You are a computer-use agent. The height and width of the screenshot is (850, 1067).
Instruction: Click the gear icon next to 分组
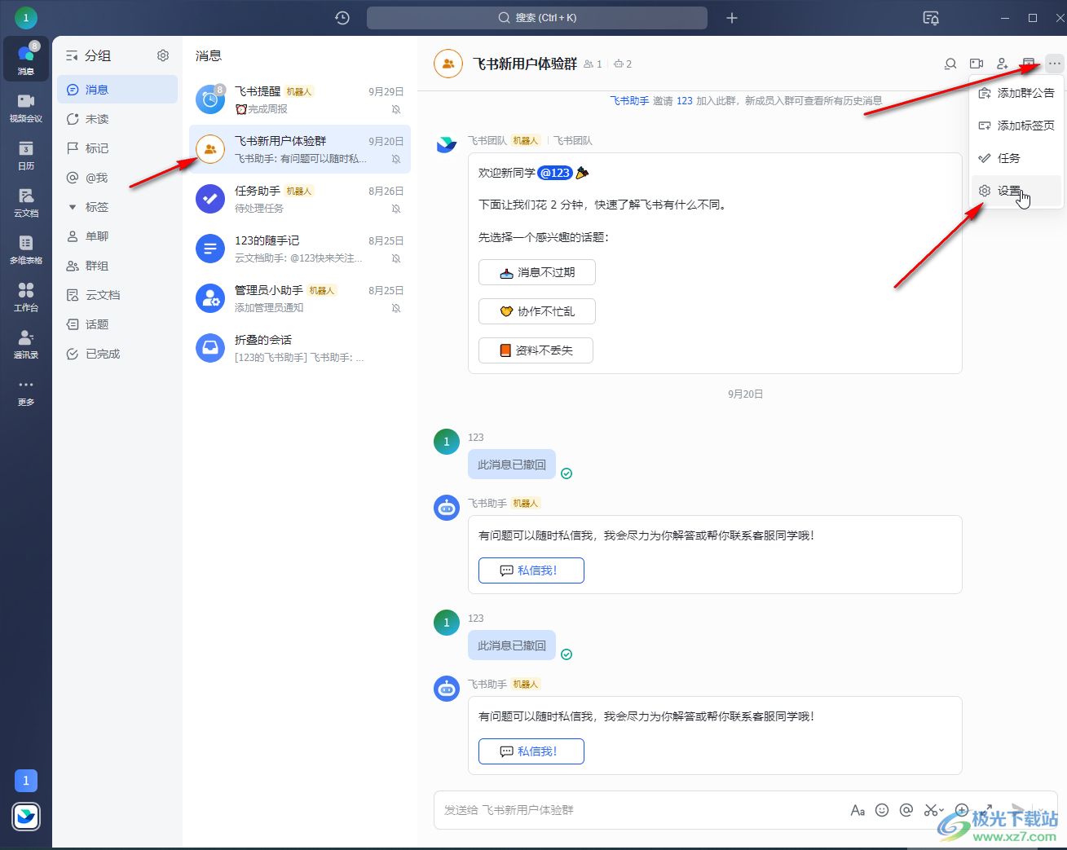click(x=163, y=55)
